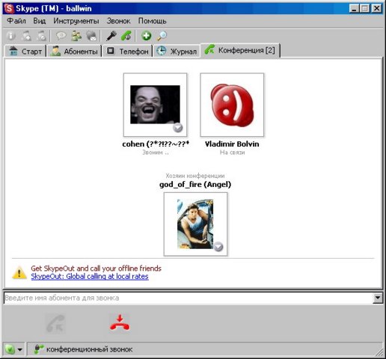Switch to the Телефон tab

click(x=127, y=51)
